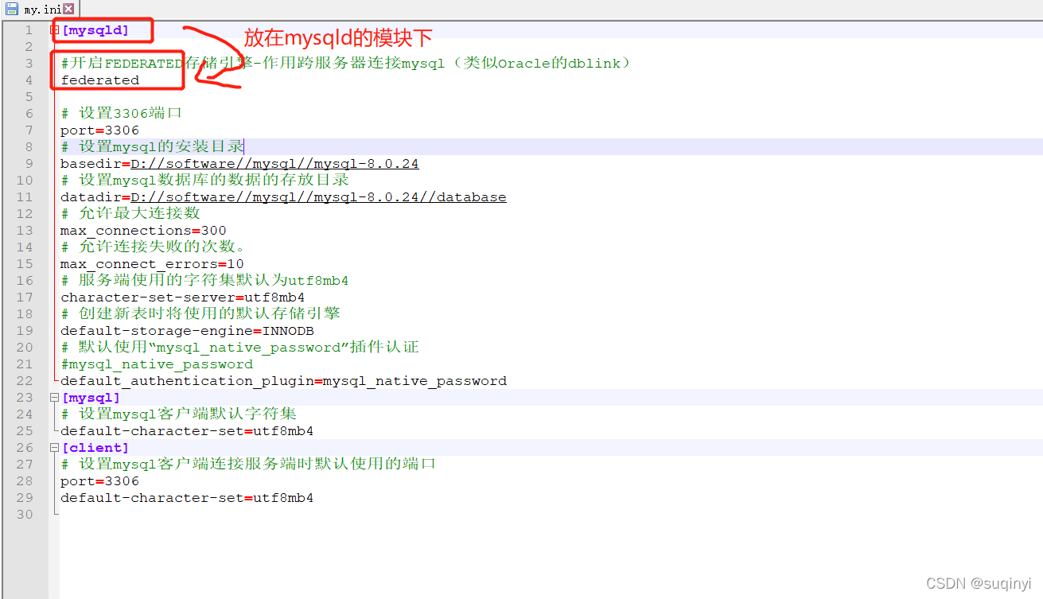Viewport: 1043px width, 599px height.
Task: Click the comment about mysql_native_password plugin authentication on line 20
Action: pos(239,348)
